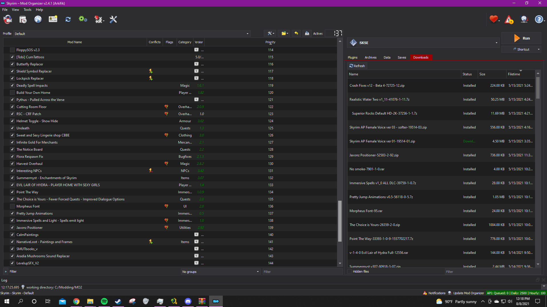Sort downloads by Filetime column header

(x=520, y=74)
